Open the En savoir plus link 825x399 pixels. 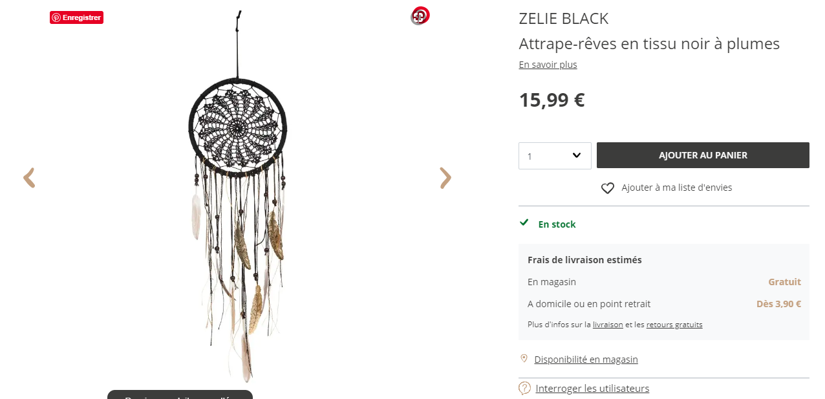click(x=548, y=65)
